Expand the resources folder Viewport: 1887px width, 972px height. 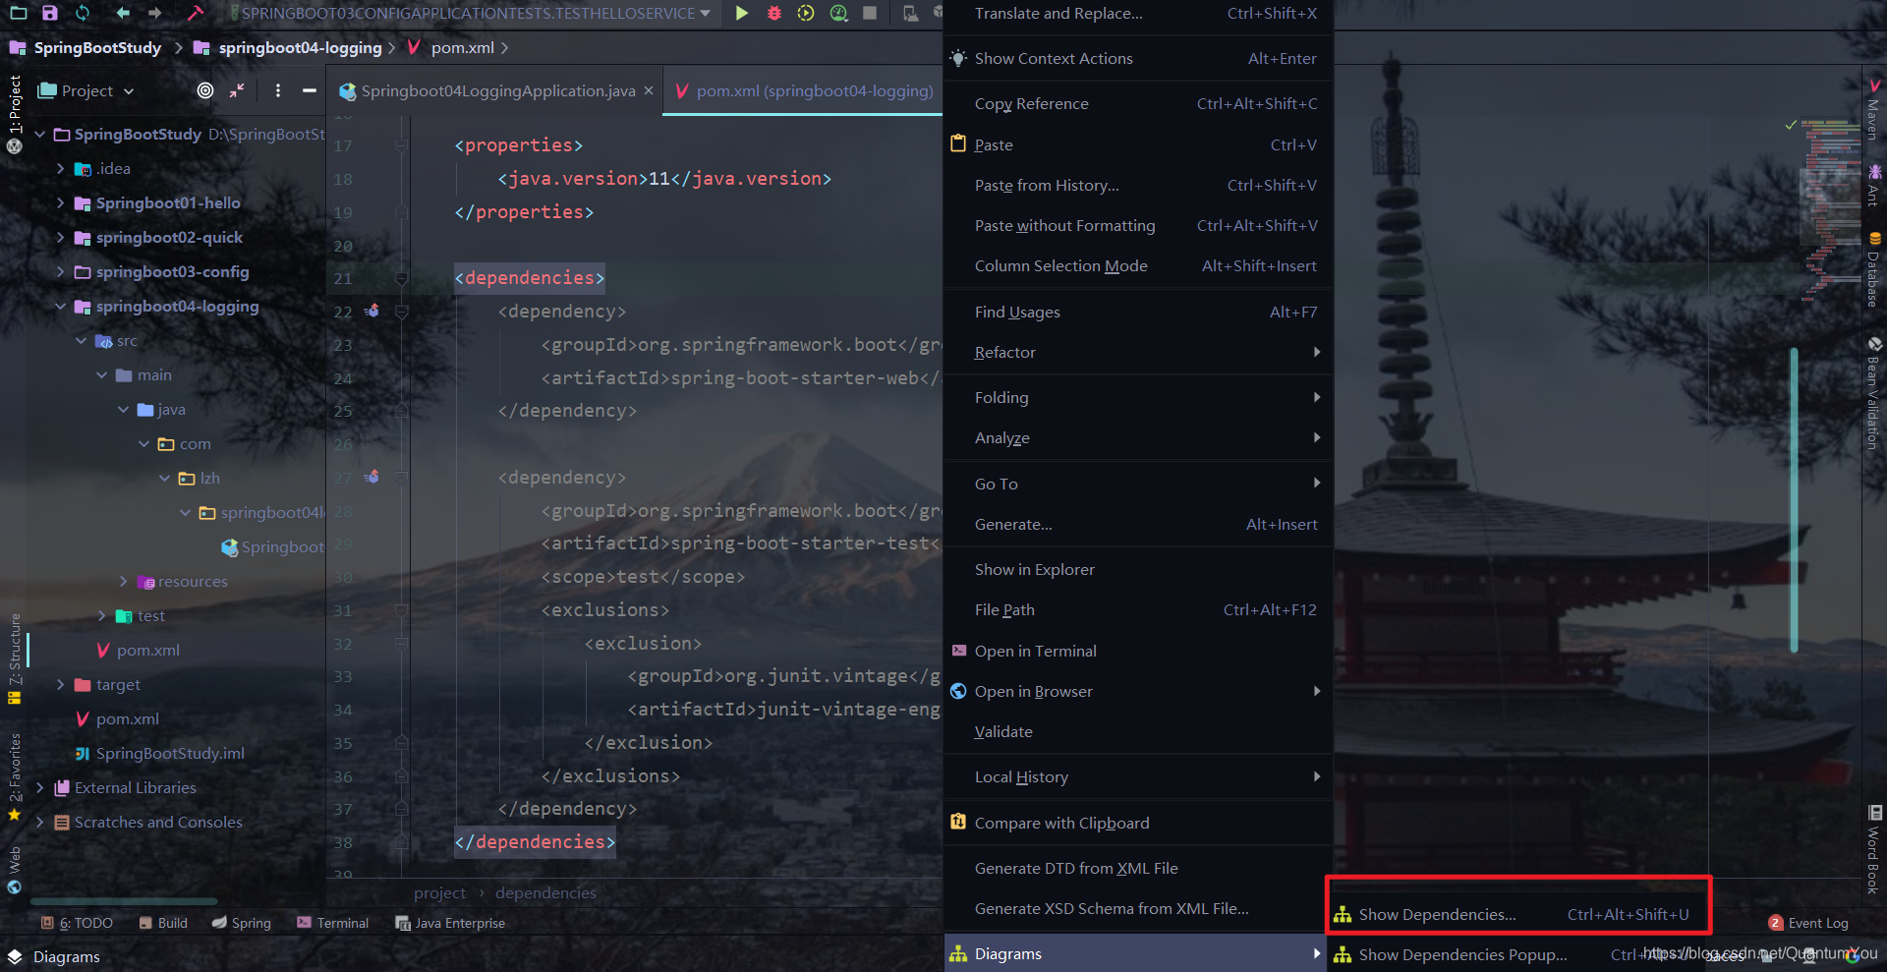coord(123,581)
